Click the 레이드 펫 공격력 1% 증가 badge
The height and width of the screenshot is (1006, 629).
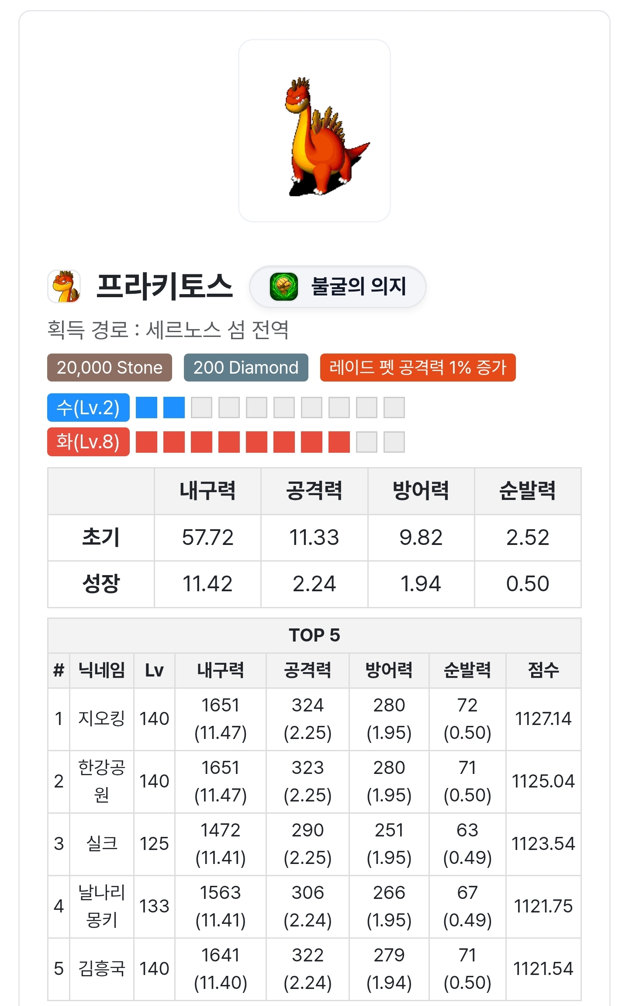pyautogui.click(x=418, y=368)
